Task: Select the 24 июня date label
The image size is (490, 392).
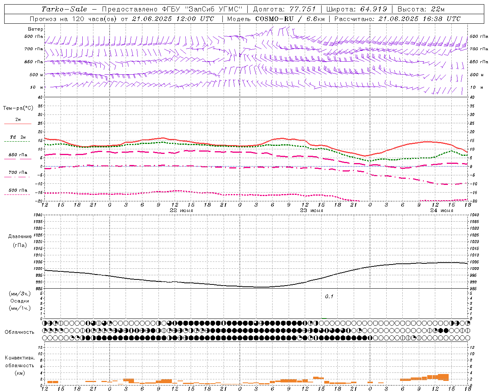Action: coord(442,211)
